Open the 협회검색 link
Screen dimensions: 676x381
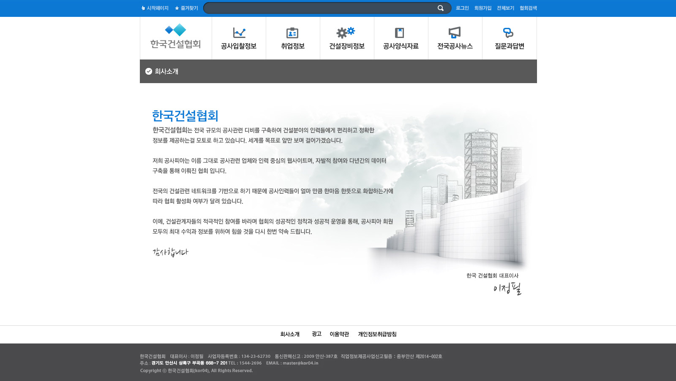click(528, 8)
